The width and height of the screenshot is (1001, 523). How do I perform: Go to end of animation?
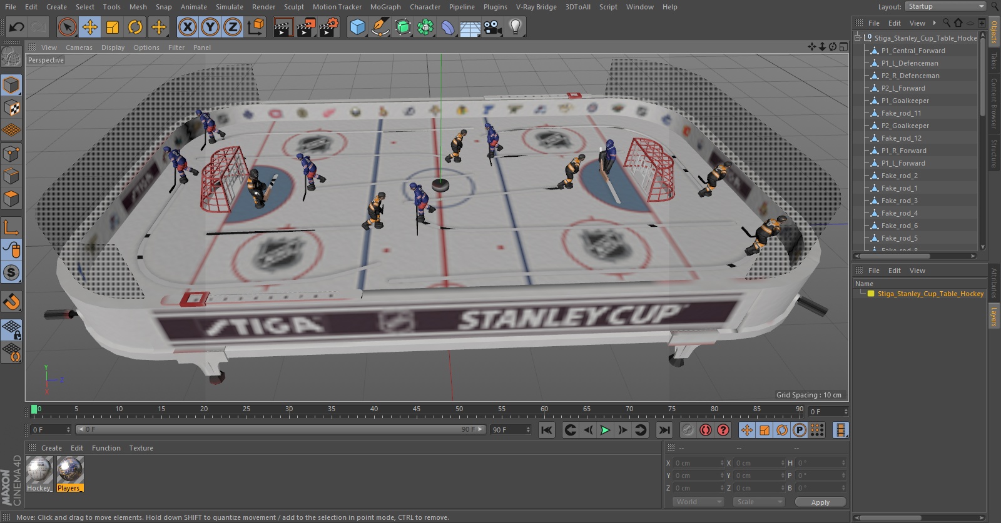click(x=664, y=430)
